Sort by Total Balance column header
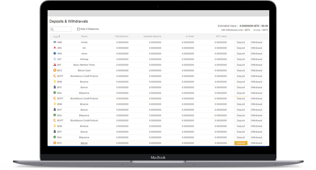316x170 pixels. point(121,36)
